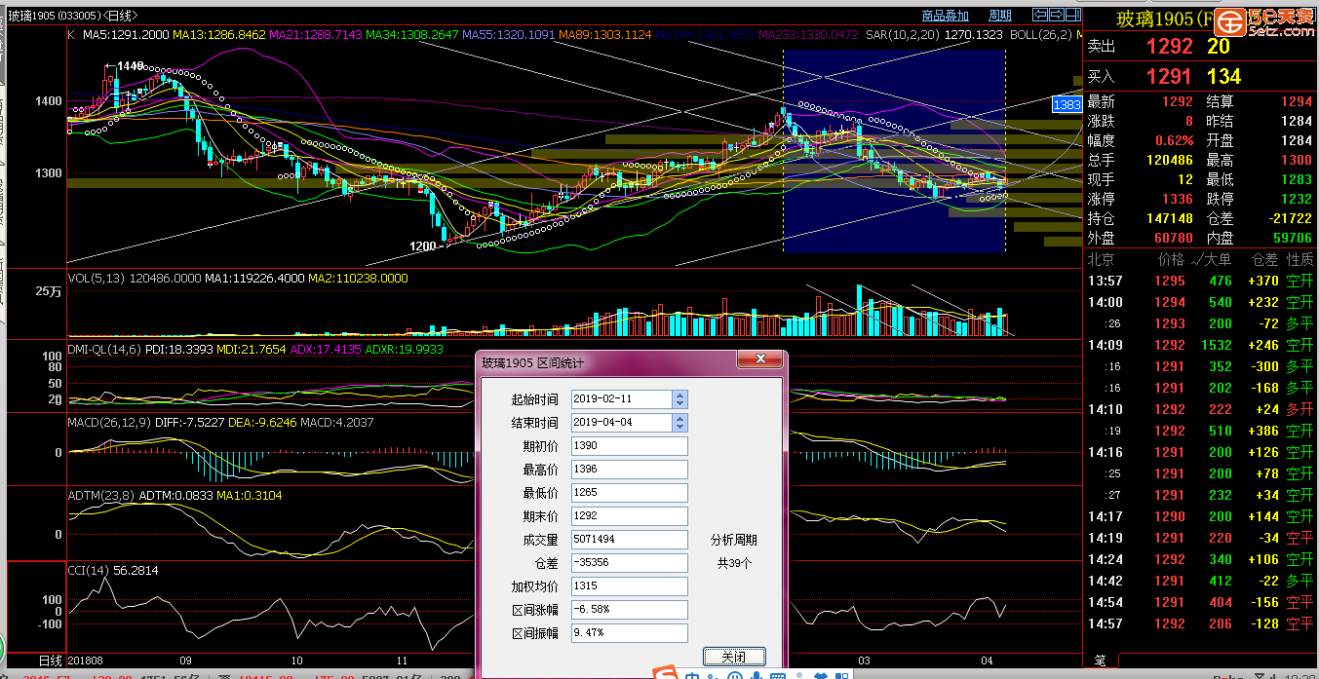Click the MA34 moving average label
Image resolution: width=1319 pixels, height=679 pixels.
coord(412,35)
